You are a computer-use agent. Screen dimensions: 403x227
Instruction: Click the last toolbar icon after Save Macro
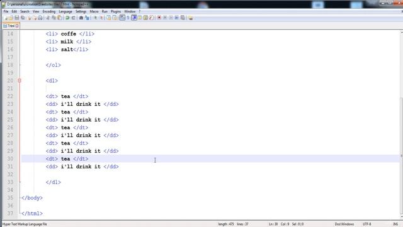click(190, 18)
